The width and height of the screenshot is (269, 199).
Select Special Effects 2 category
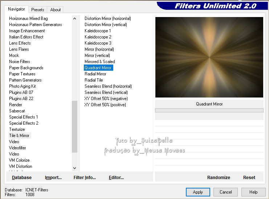click(x=24, y=123)
